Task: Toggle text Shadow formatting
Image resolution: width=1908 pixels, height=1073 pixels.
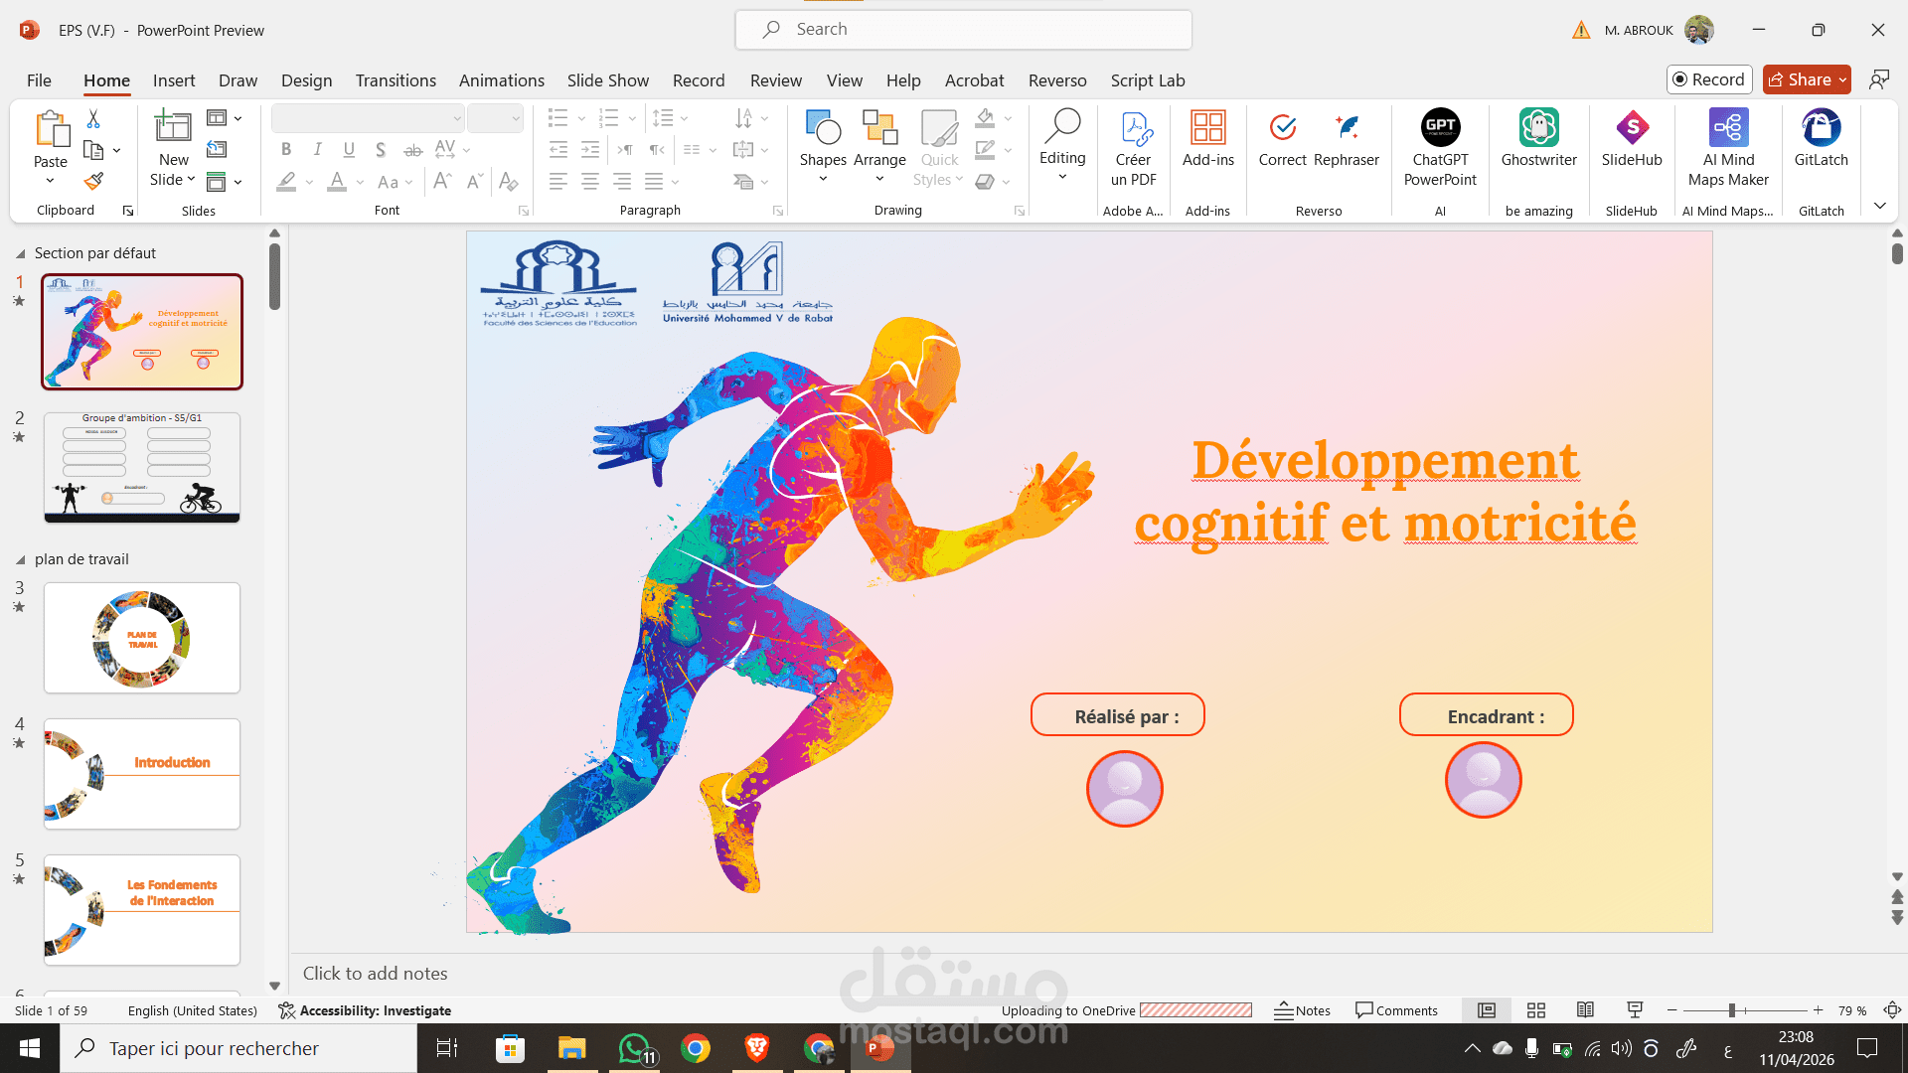Action: point(381,150)
